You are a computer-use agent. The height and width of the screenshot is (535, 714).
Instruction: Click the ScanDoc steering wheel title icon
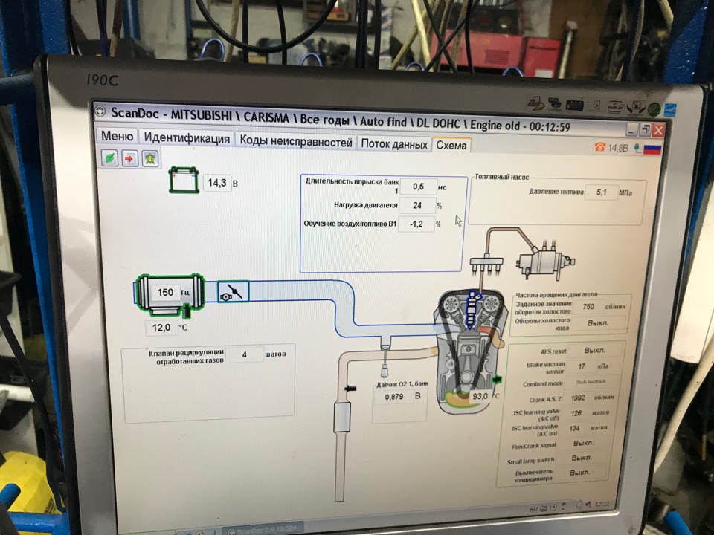(100, 111)
